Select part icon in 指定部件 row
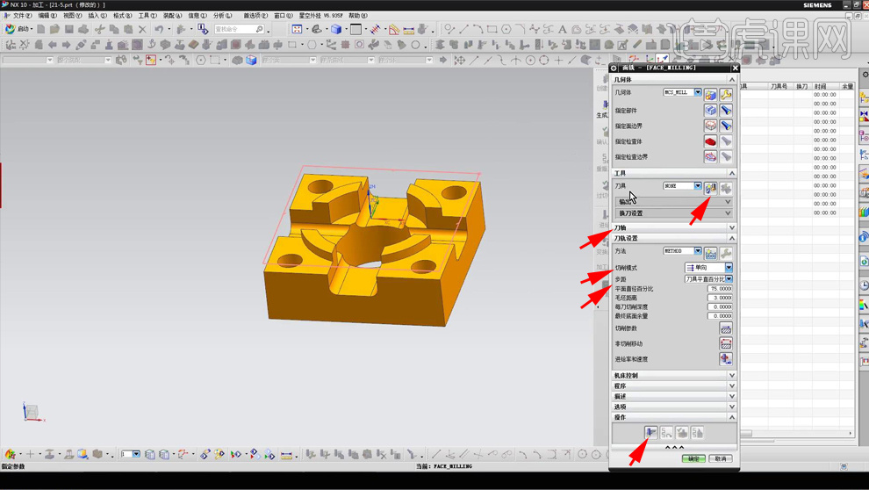Image resolution: width=869 pixels, height=490 pixels. coord(710,111)
